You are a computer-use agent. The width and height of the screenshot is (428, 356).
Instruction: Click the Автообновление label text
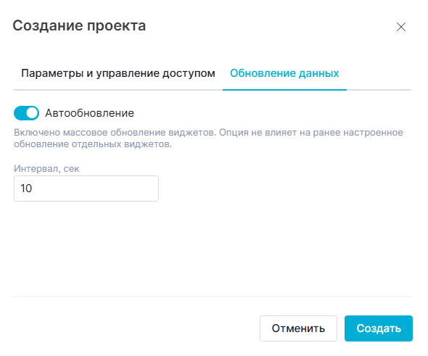[x=89, y=113]
